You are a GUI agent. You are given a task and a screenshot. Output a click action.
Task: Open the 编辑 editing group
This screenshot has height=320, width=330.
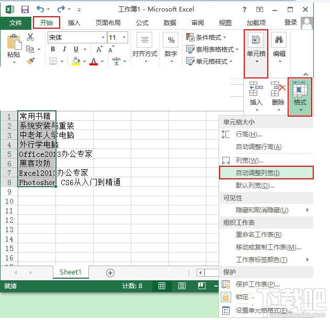click(279, 49)
